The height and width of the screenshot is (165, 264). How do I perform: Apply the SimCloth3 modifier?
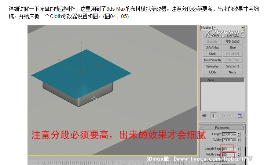coord(232,66)
